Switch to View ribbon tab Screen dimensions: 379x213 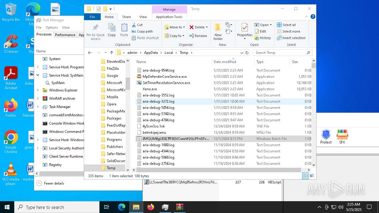tap(143, 17)
